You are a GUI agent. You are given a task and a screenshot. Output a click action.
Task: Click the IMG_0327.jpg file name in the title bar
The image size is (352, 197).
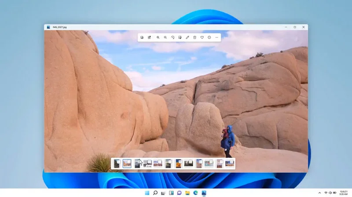point(60,27)
